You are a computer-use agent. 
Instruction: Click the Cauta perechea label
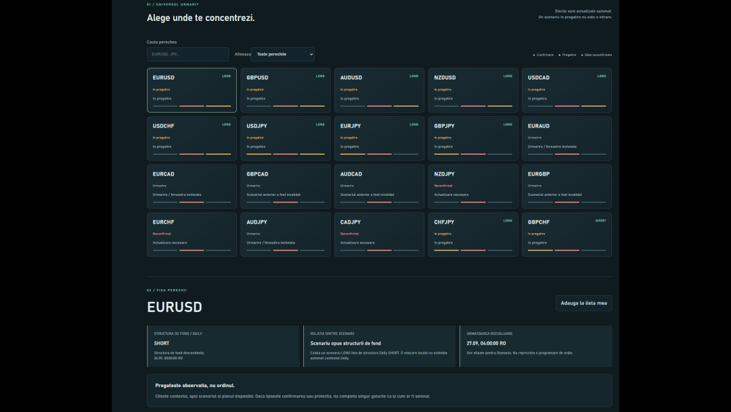click(162, 43)
